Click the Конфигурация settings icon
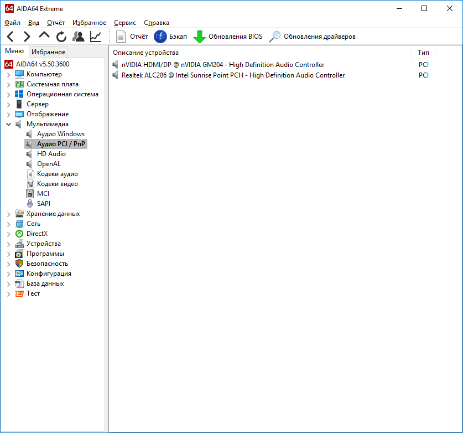463x433 pixels. pos(19,274)
